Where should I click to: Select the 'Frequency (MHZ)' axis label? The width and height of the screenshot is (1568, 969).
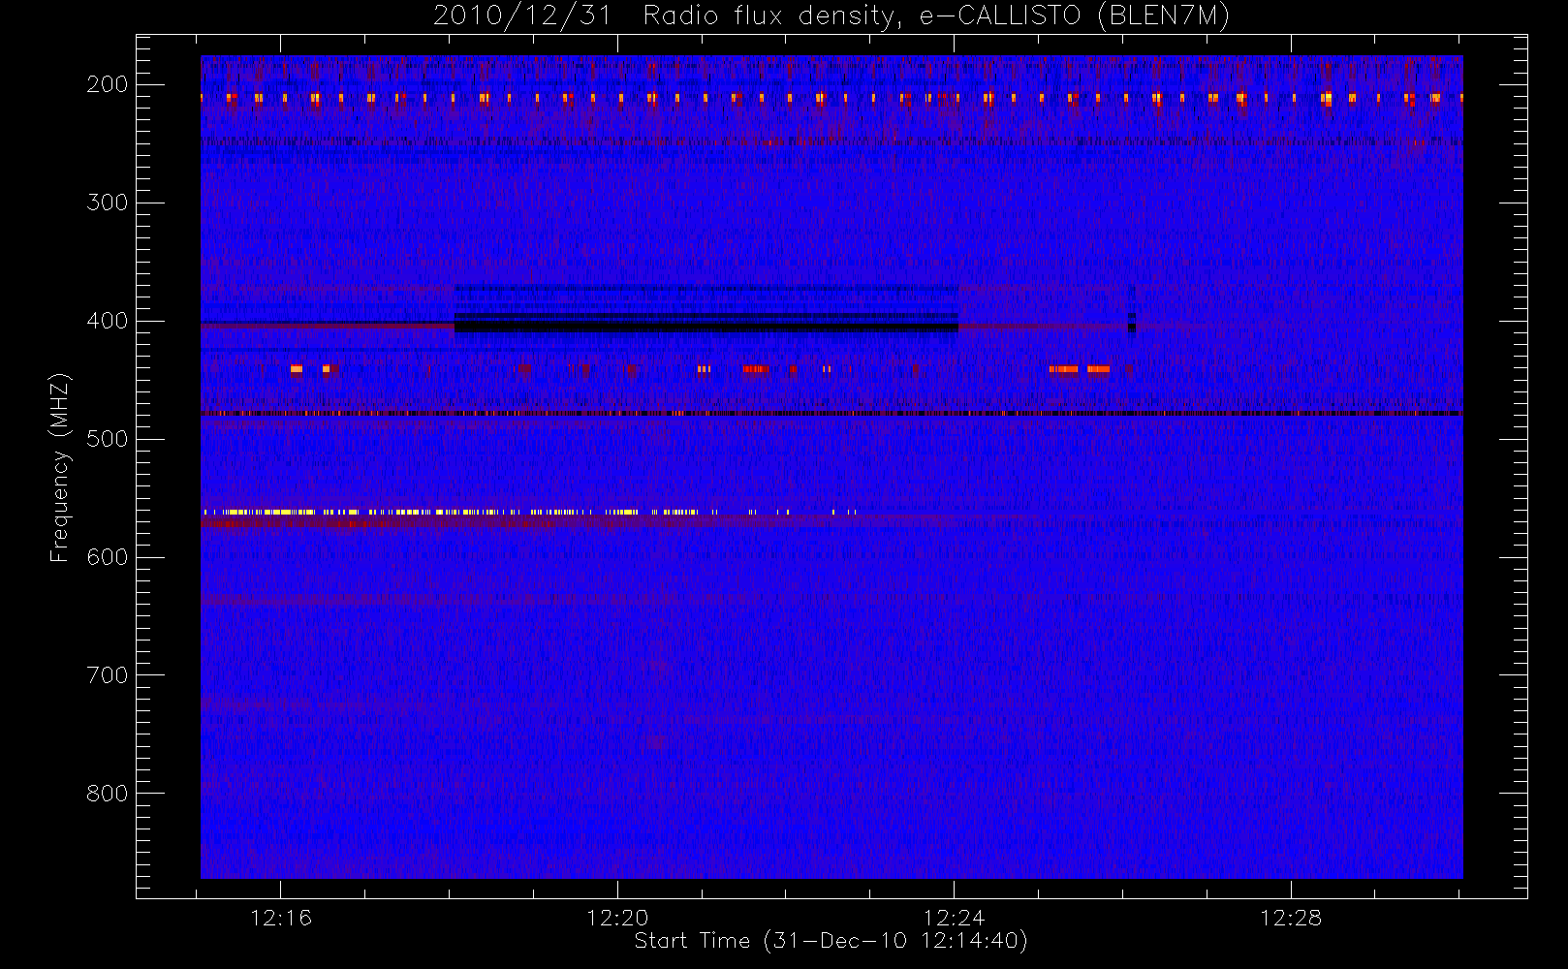click(60, 467)
